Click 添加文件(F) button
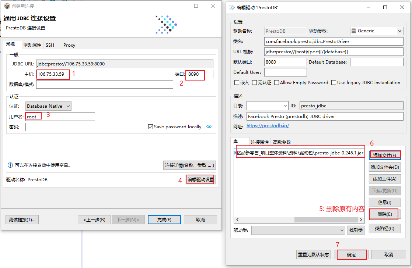 (x=385, y=155)
